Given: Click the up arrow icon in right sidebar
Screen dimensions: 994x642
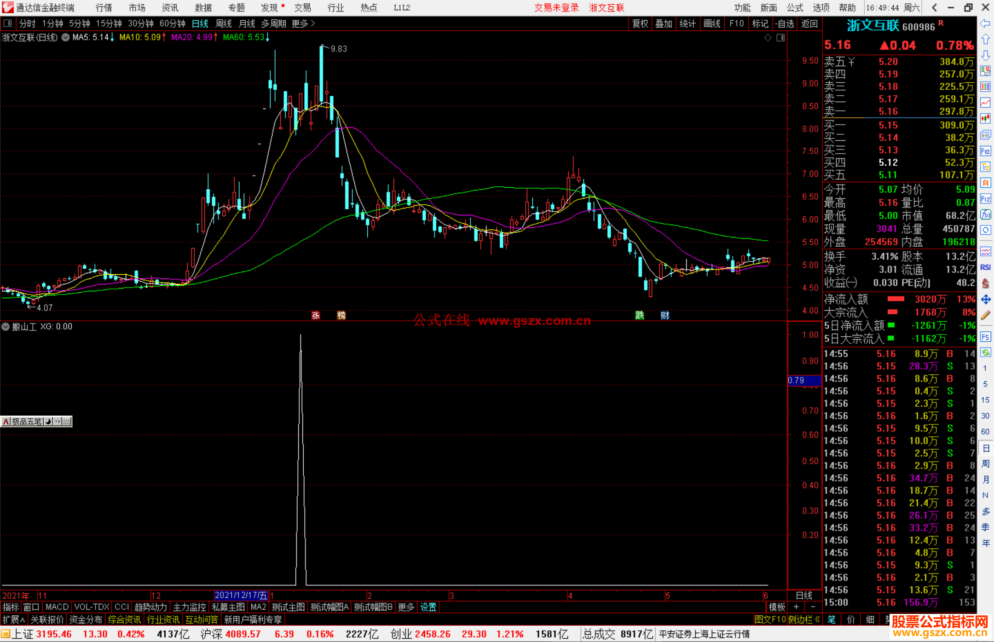Looking at the screenshot, I should (985, 40).
